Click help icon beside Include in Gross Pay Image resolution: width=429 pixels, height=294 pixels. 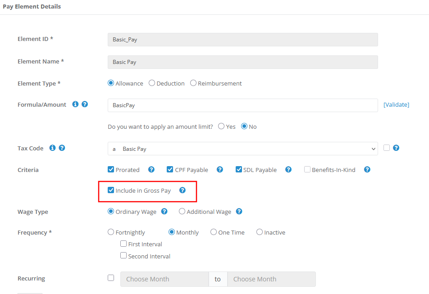tap(183, 190)
